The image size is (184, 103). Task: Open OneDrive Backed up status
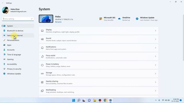click(126, 20)
